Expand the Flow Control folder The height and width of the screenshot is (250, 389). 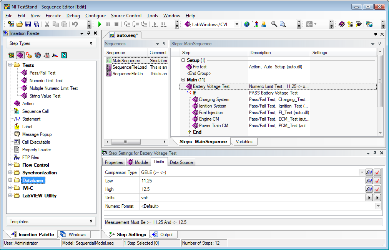(10, 165)
